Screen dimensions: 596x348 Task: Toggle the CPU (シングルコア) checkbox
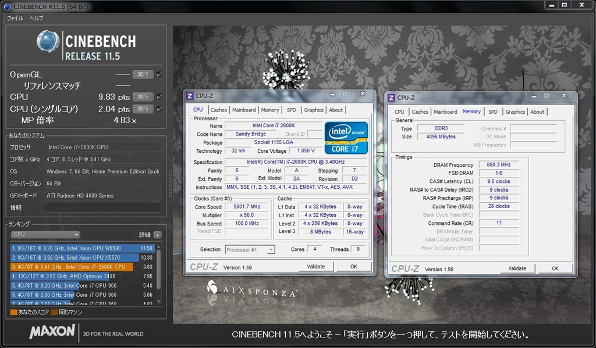click(159, 109)
